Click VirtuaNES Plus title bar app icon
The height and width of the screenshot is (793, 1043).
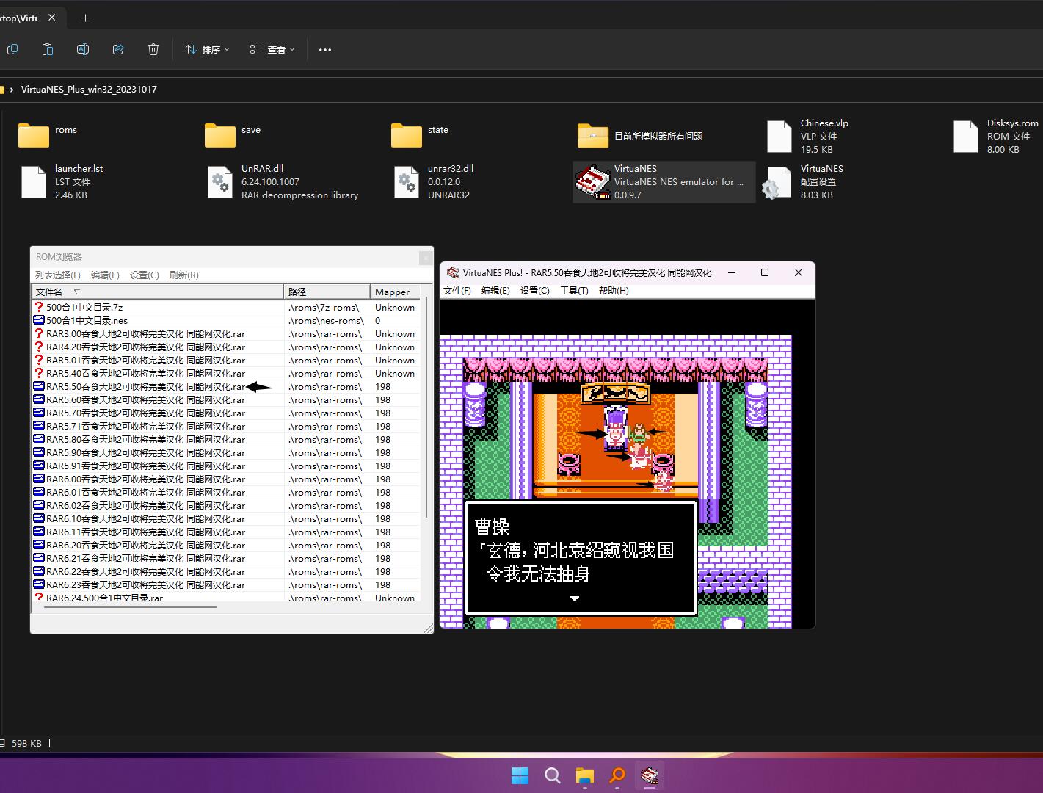pyautogui.click(x=453, y=272)
